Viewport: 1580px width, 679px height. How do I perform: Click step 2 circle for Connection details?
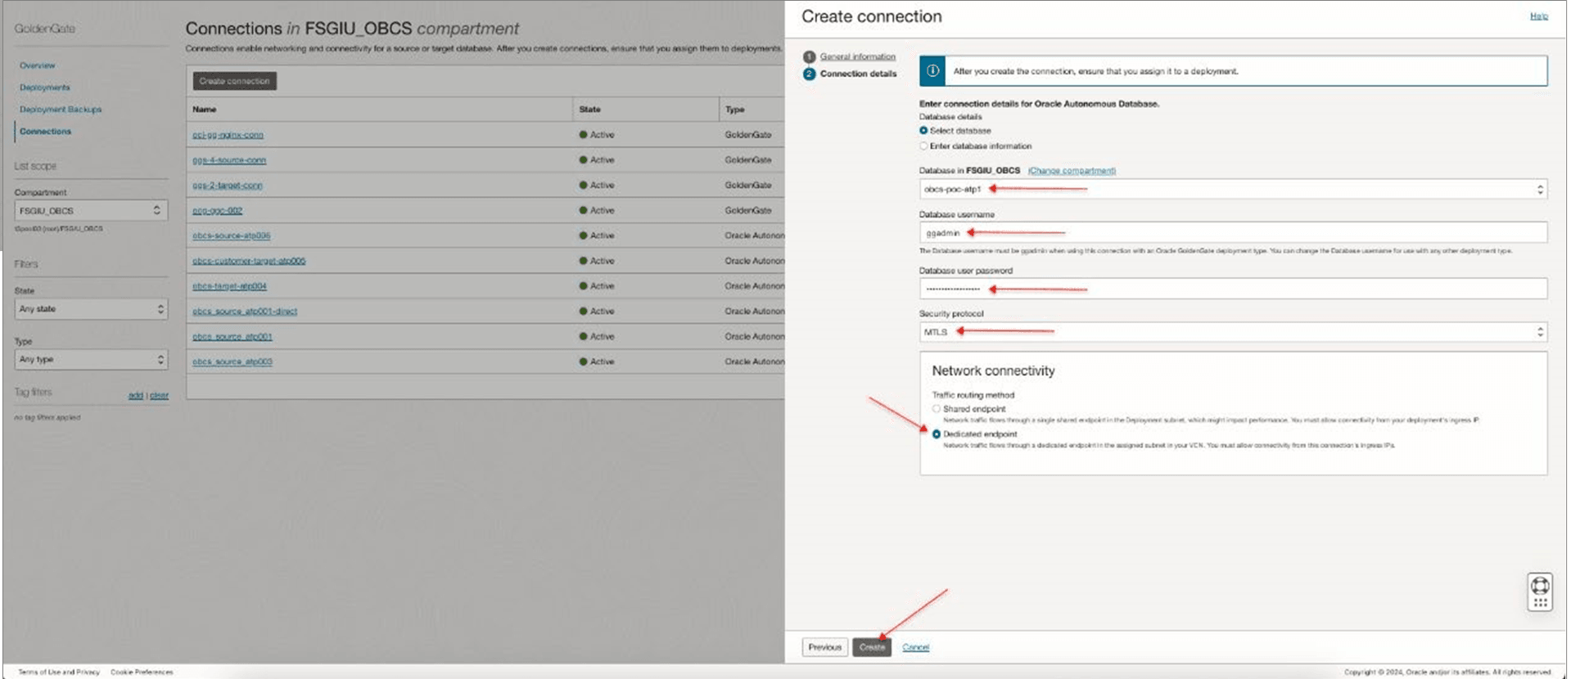809,74
